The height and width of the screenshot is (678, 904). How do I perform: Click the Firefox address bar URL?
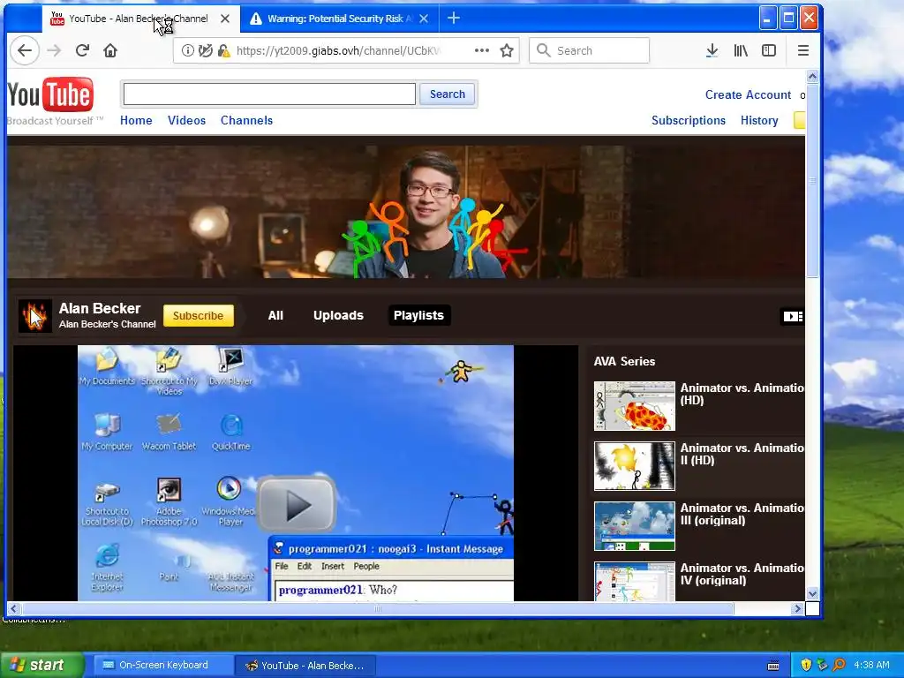pos(338,50)
